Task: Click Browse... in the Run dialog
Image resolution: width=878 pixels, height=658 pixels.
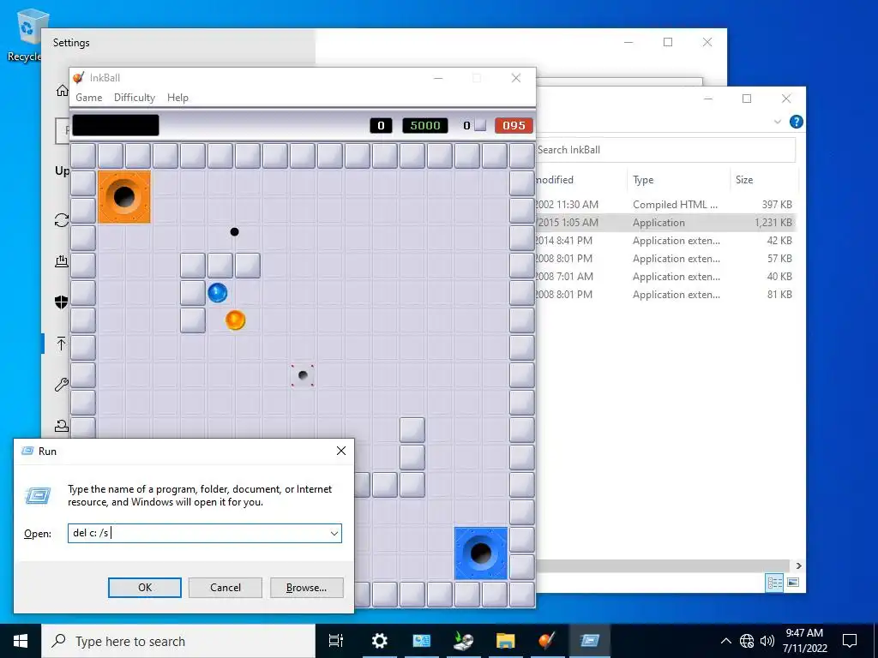Action: pos(306,588)
